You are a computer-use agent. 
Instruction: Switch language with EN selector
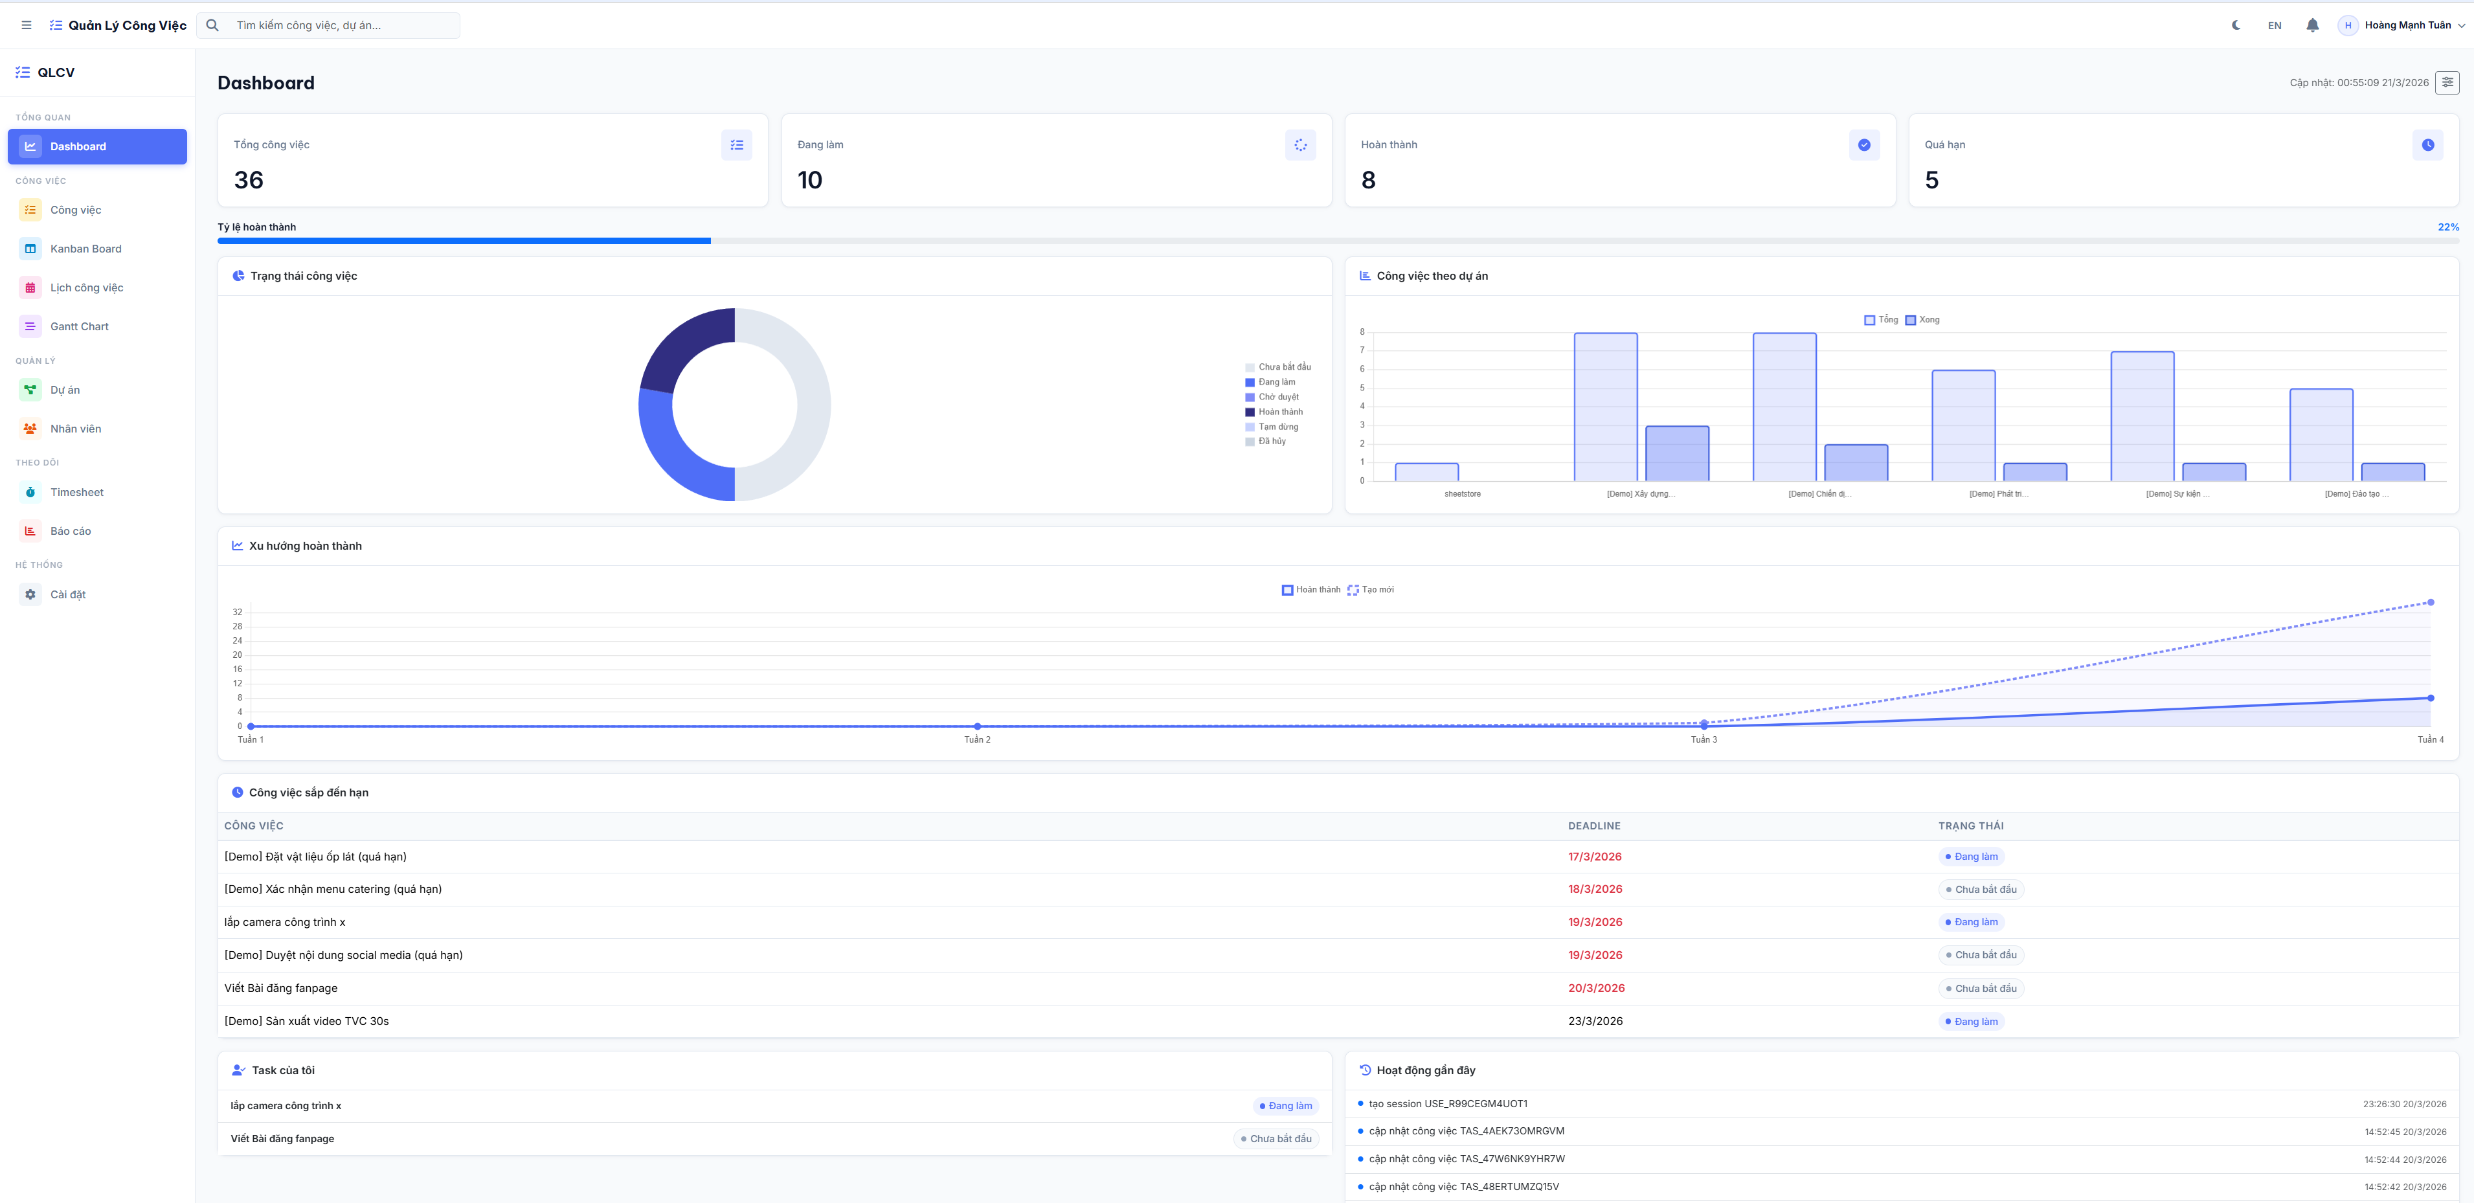[2274, 26]
